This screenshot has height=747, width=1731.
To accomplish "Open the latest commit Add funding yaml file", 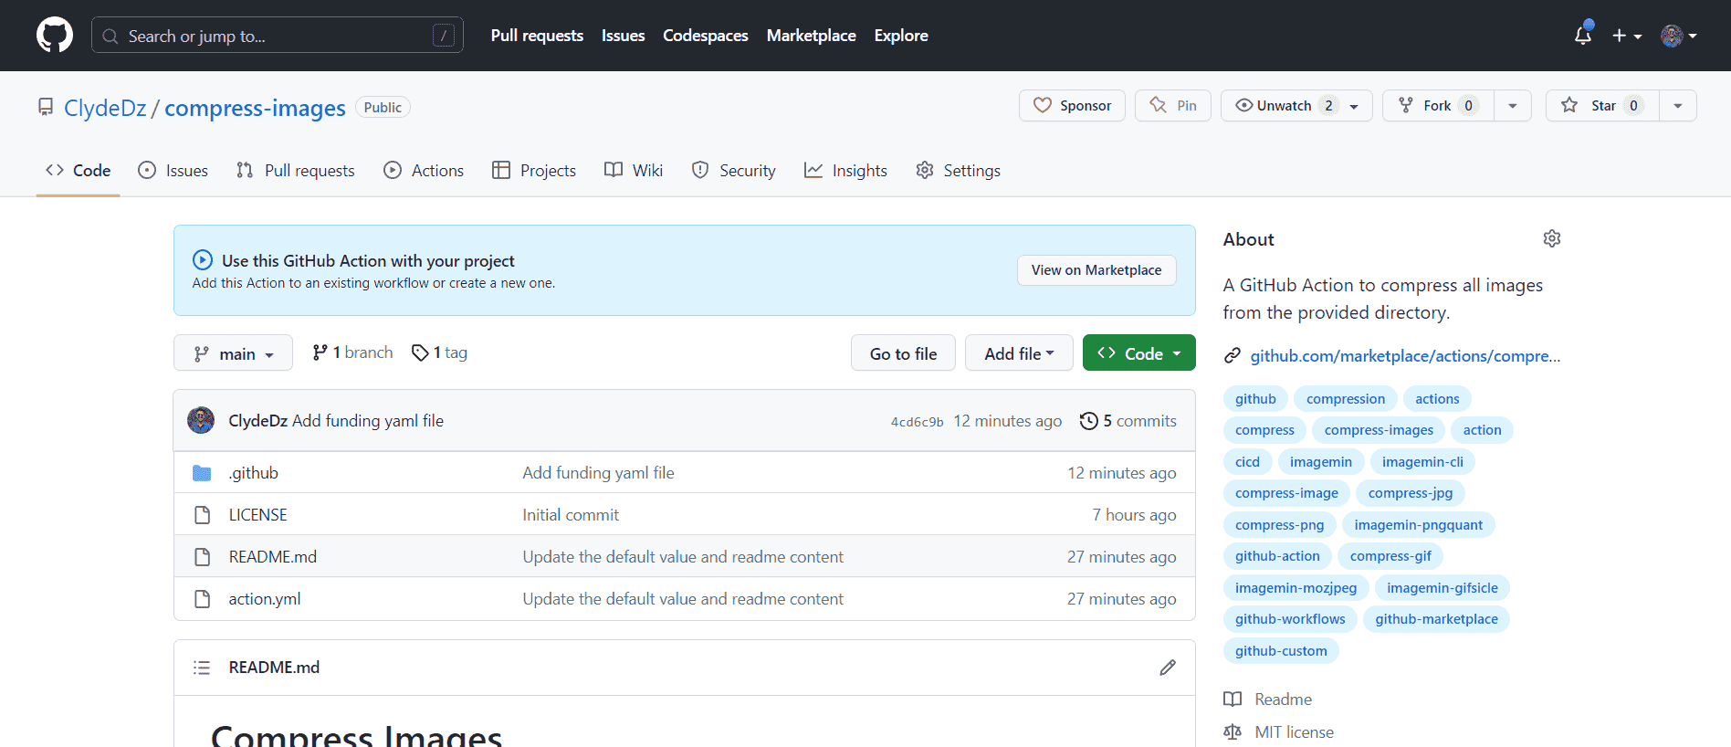I will click(x=368, y=421).
